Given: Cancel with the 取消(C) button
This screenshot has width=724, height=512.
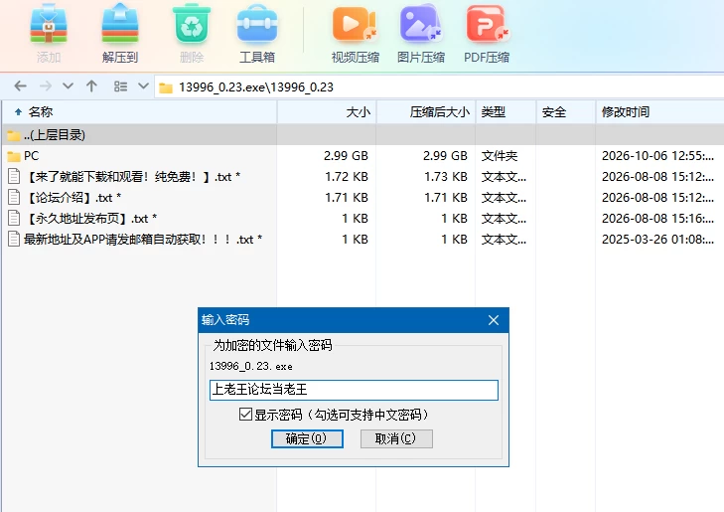Looking at the screenshot, I should [396, 438].
